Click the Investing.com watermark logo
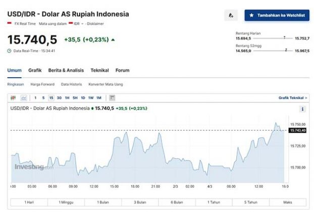Image resolution: width=314 pixels, height=212 pixels. click(x=33, y=167)
